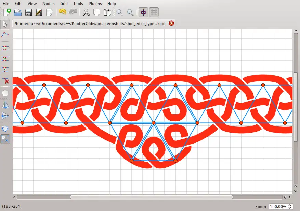Save the current knot file

click(28, 12)
